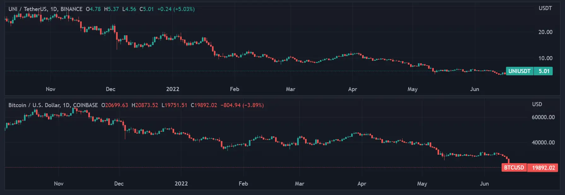Select the 60000.00 level on price axis
The height and width of the screenshot is (195, 565).
click(x=543, y=117)
